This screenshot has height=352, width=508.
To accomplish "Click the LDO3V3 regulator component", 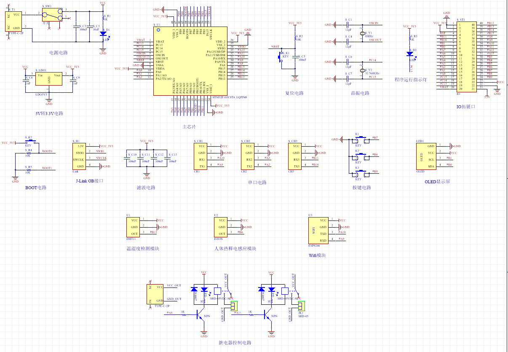I will tap(49, 78).
